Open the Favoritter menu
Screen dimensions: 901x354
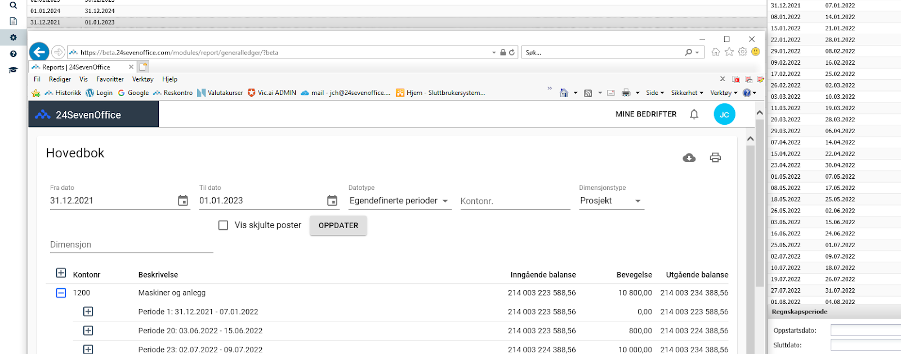(x=110, y=79)
